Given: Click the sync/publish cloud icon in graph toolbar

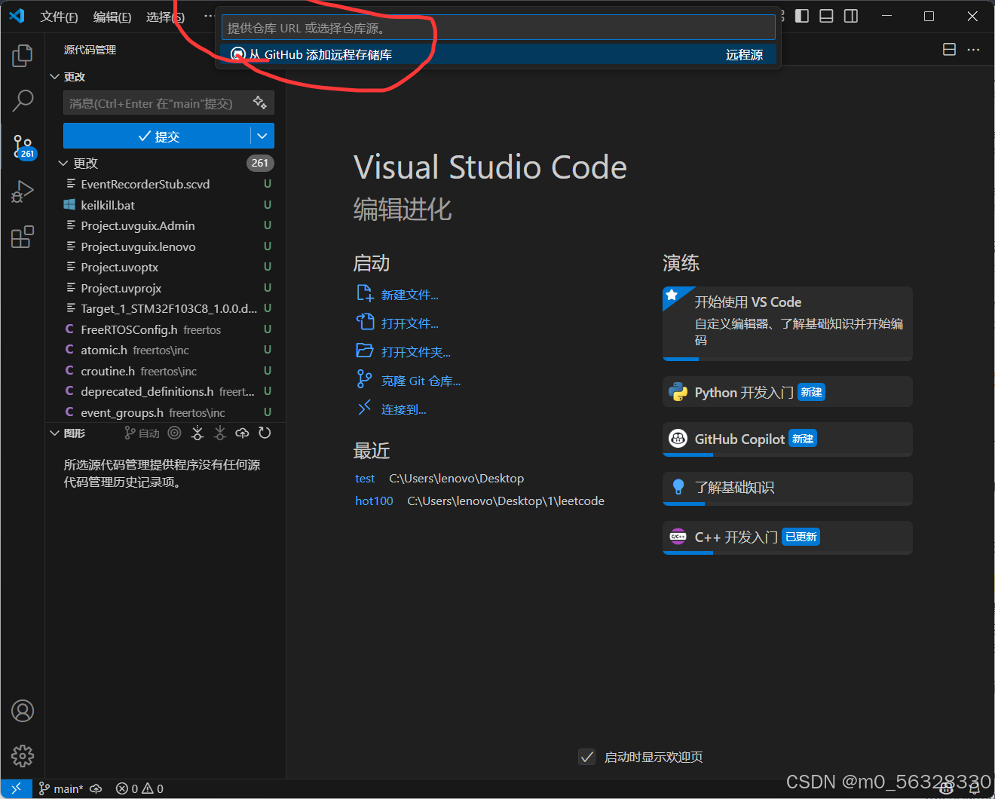Looking at the screenshot, I should 241,433.
